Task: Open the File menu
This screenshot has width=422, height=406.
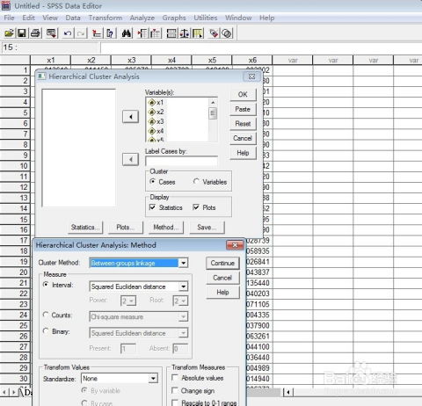Action: (x=9, y=18)
